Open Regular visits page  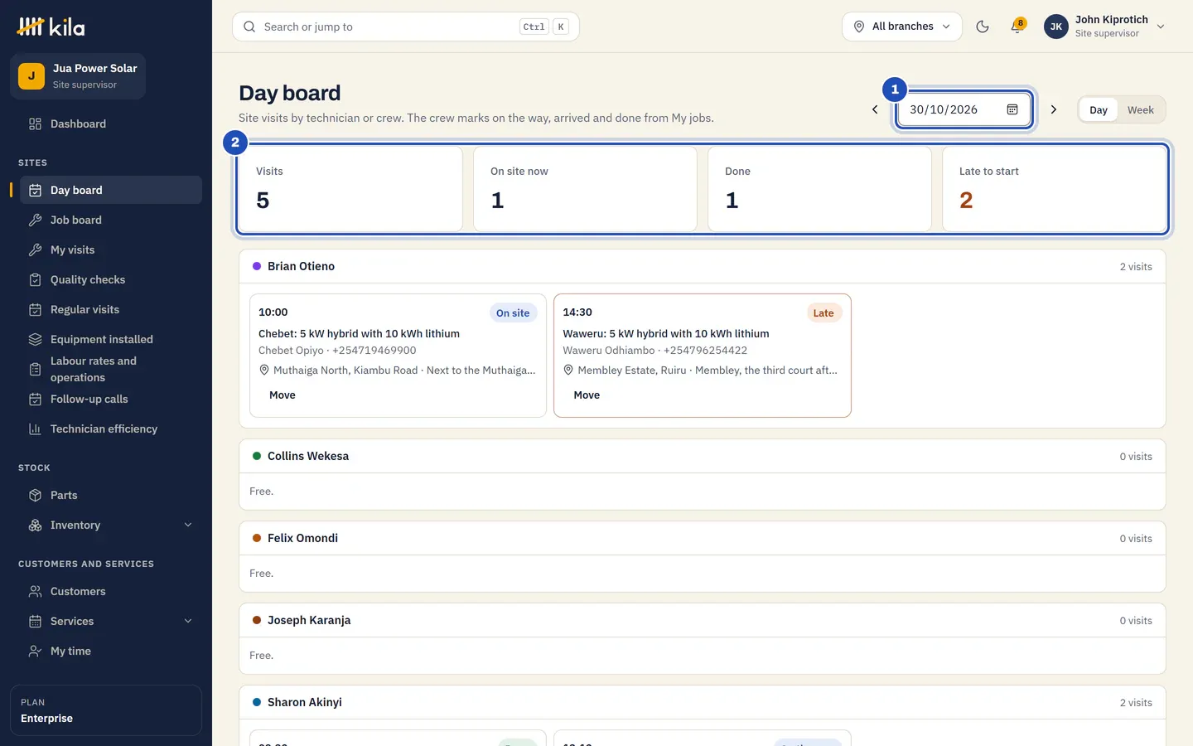111,309
